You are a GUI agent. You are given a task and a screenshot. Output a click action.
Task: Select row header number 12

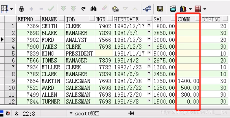[x=10, y=101]
